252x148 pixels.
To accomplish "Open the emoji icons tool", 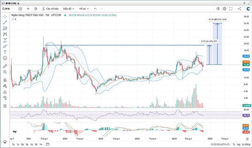I will 5,58.
